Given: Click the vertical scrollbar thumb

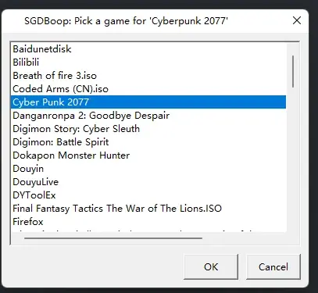Looking at the screenshot, I should (293, 71).
